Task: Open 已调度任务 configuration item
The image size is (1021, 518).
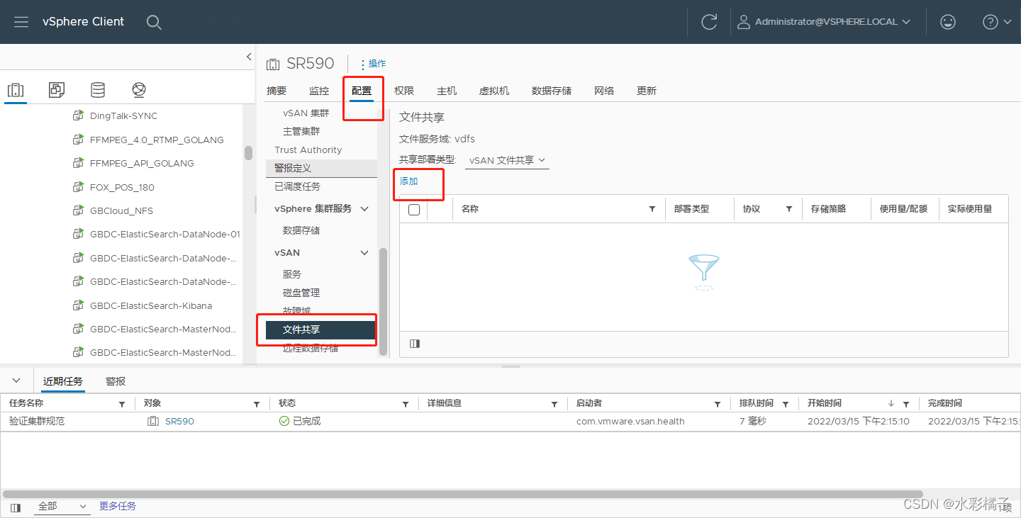Action: pyautogui.click(x=297, y=186)
